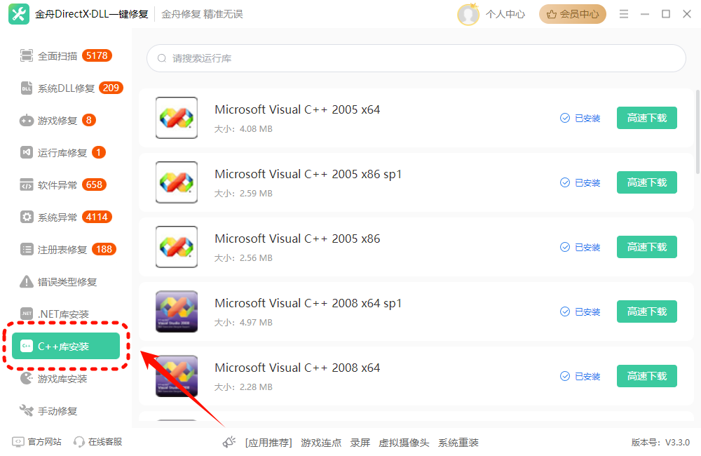Screen dimensions: 701x456
Task: Click the 软件异常 code window icon
Action: tap(27, 185)
